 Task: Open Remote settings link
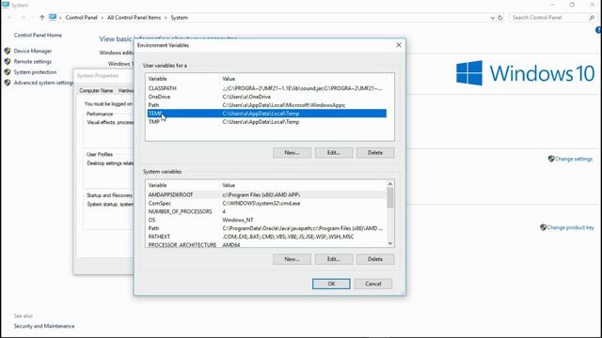pyautogui.click(x=33, y=61)
